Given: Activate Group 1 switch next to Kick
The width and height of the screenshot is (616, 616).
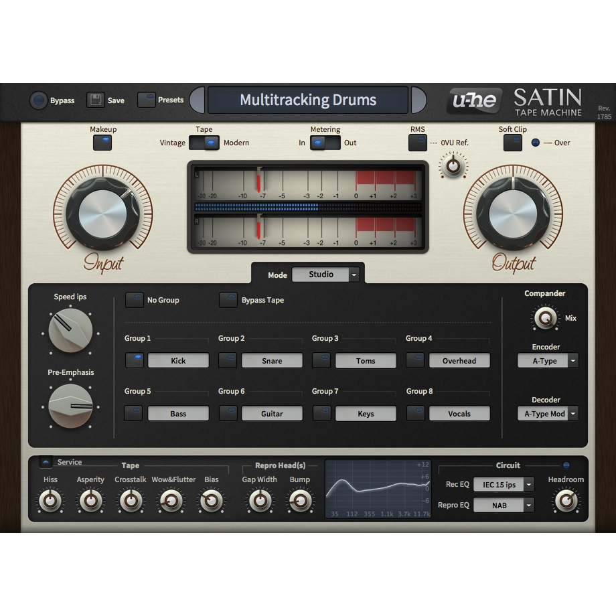Looking at the screenshot, I should click(x=135, y=360).
